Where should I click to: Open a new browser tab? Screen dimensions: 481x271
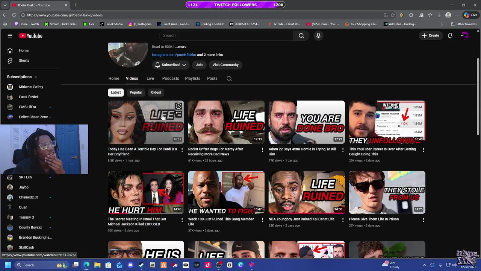(75, 5)
